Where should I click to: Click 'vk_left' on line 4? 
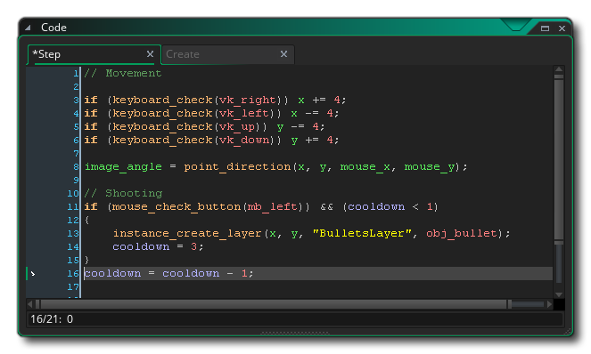point(244,114)
